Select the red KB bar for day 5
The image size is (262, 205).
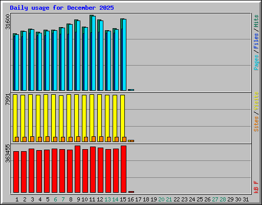click(x=47, y=171)
